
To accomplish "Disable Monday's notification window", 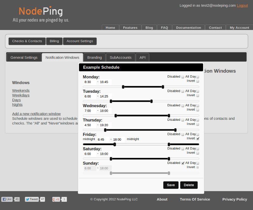I will [x=183, y=77].
